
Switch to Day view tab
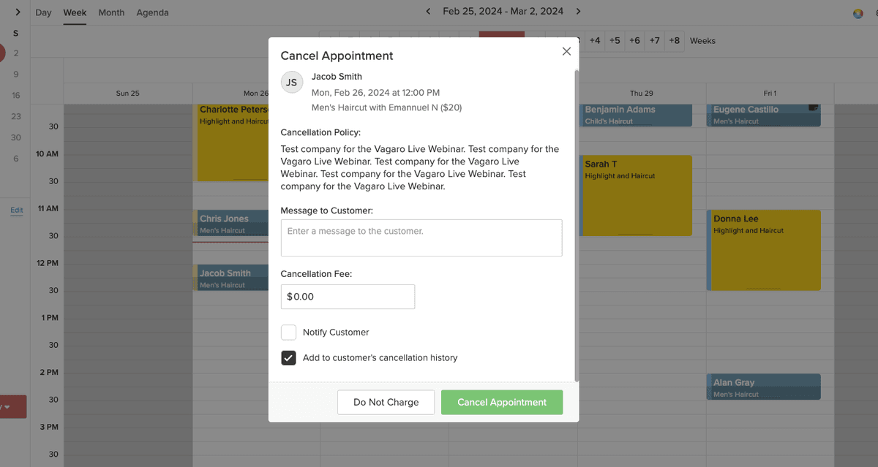pos(44,12)
